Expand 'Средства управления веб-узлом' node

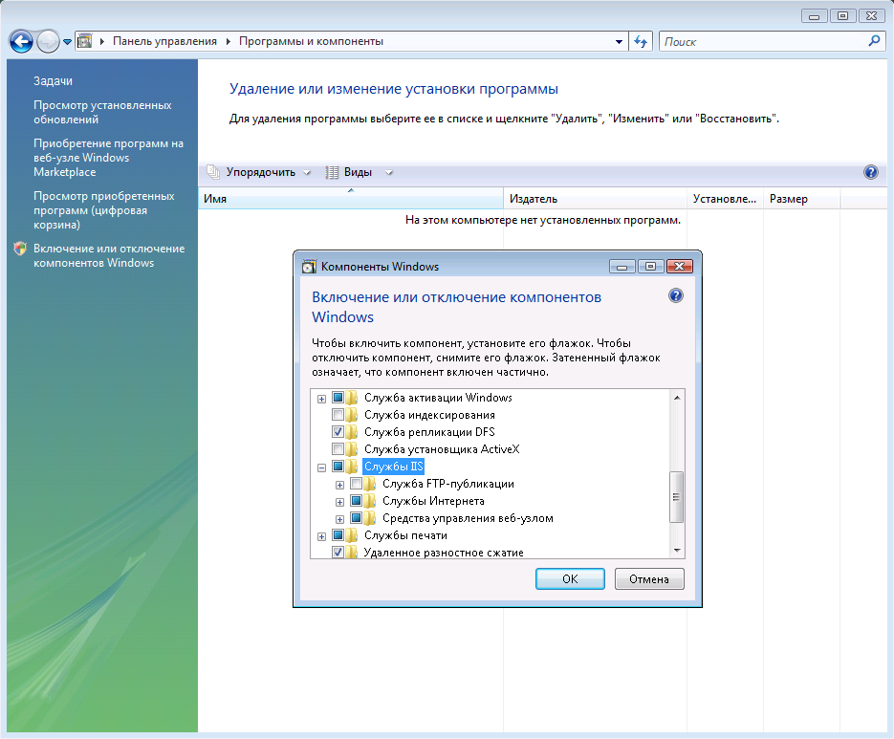tap(339, 519)
